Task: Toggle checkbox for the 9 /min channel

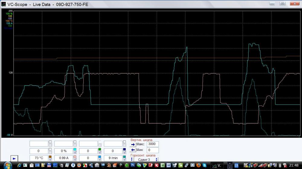Action: click(x=124, y=158)
